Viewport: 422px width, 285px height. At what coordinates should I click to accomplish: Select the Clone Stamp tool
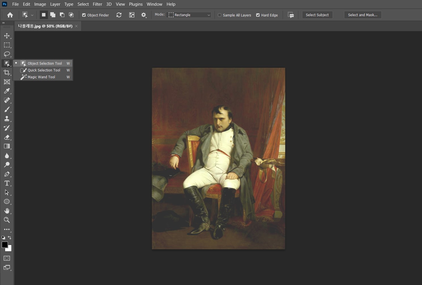7,119
